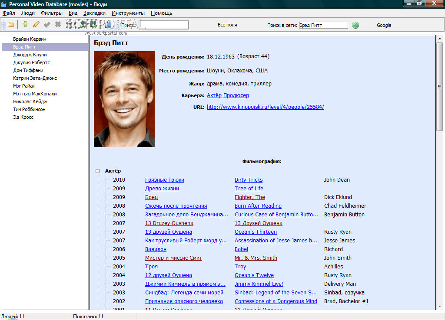The height and width of the screenshot is (320, 445).
Task: Open the 13 Druzey Oushena link
Action: coord(169,223)
